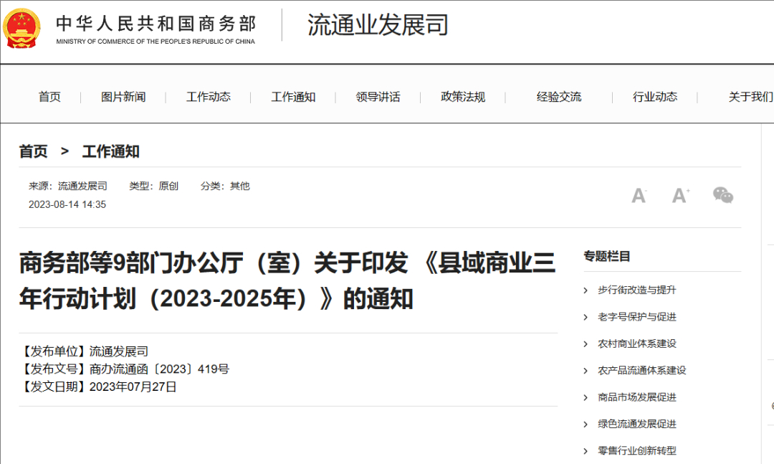Click Ministry of Commerce English subtitle

click(x=156, y=42)
